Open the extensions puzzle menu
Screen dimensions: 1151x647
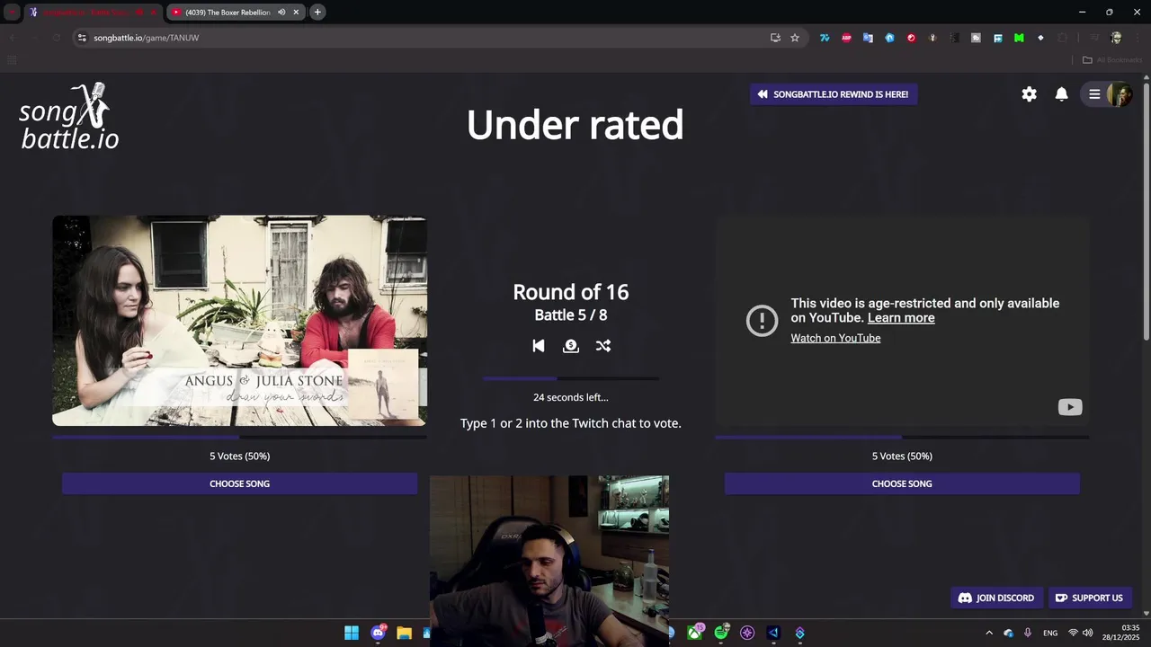click(1062, 38)
